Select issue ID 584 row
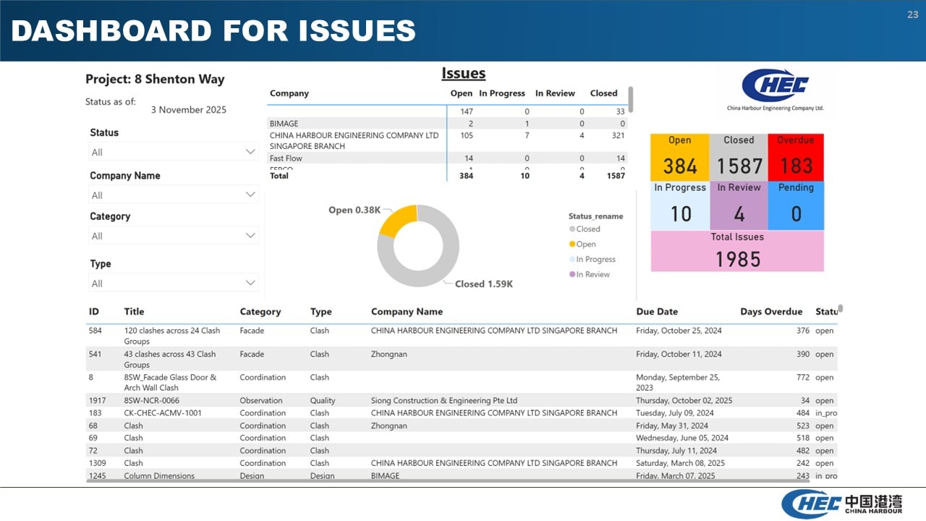 tap(462, 336)
